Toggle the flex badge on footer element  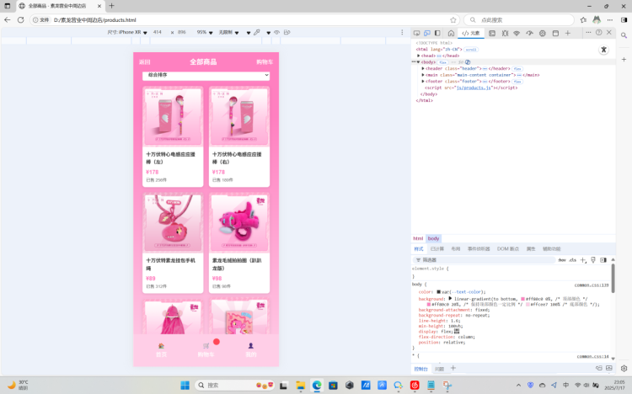(x=517, y=82)
